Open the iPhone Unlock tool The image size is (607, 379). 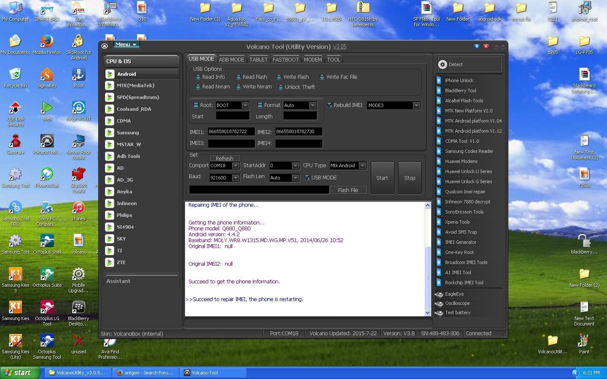click(x=459, y=80)
